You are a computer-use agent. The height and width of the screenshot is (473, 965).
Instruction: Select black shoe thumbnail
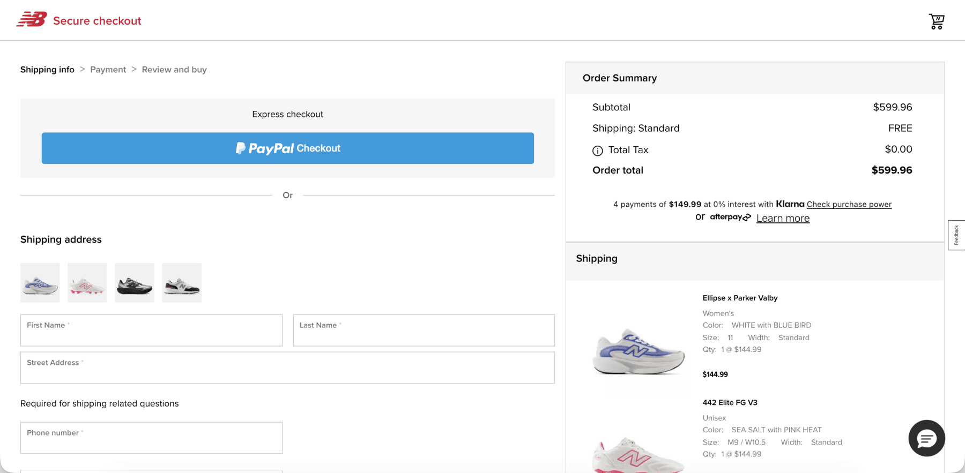tap(135, 283)
